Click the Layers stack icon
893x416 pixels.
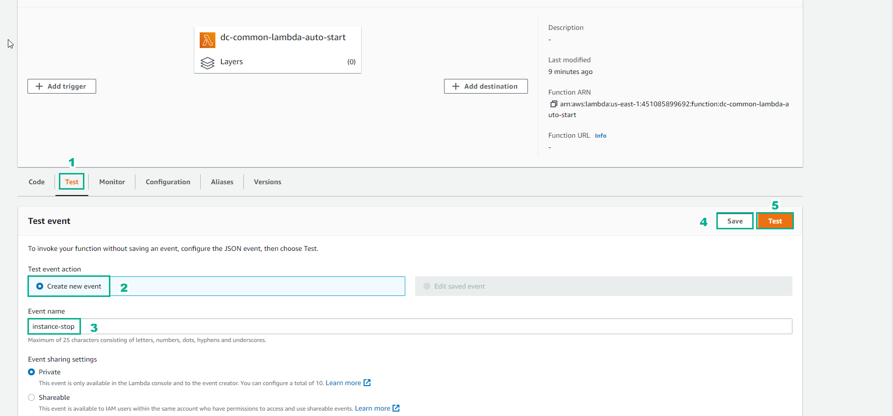[208, 63]
